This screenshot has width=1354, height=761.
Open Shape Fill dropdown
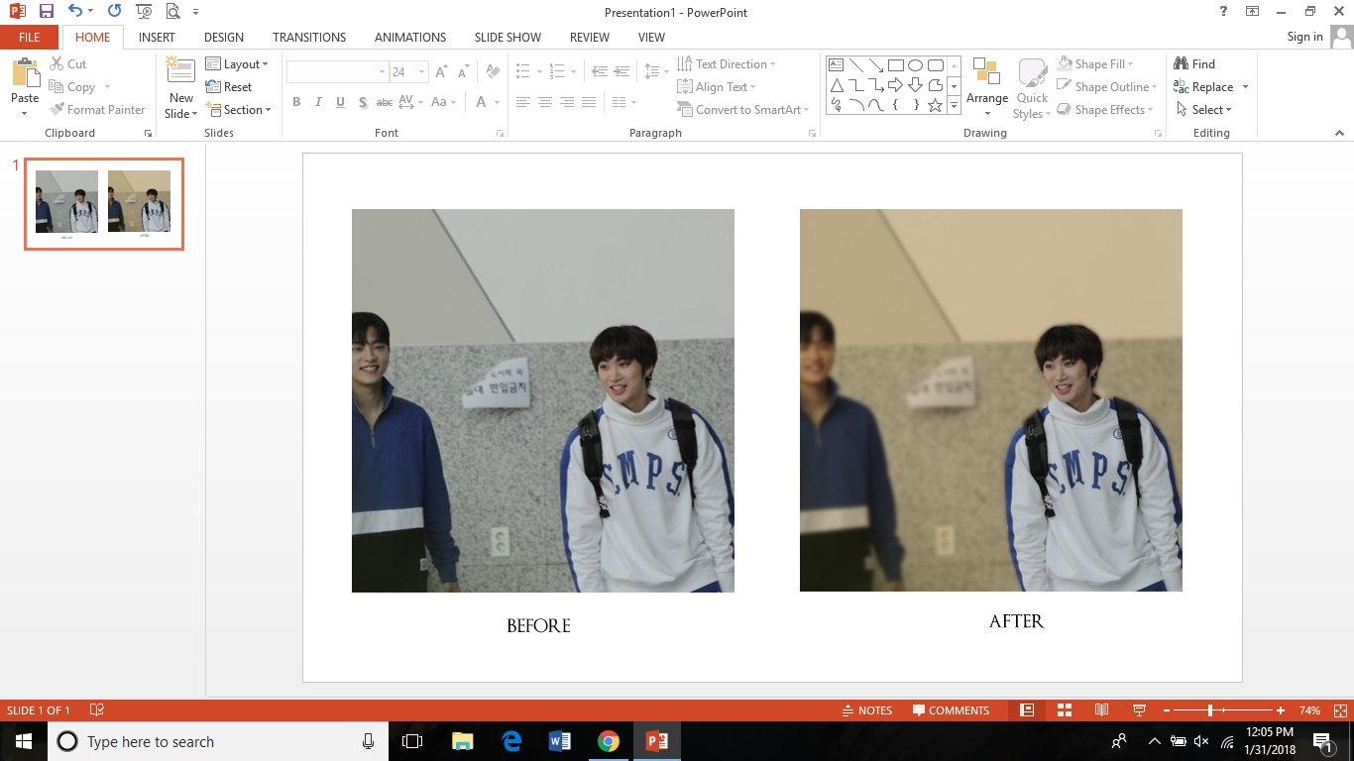tap(1095, 64)
